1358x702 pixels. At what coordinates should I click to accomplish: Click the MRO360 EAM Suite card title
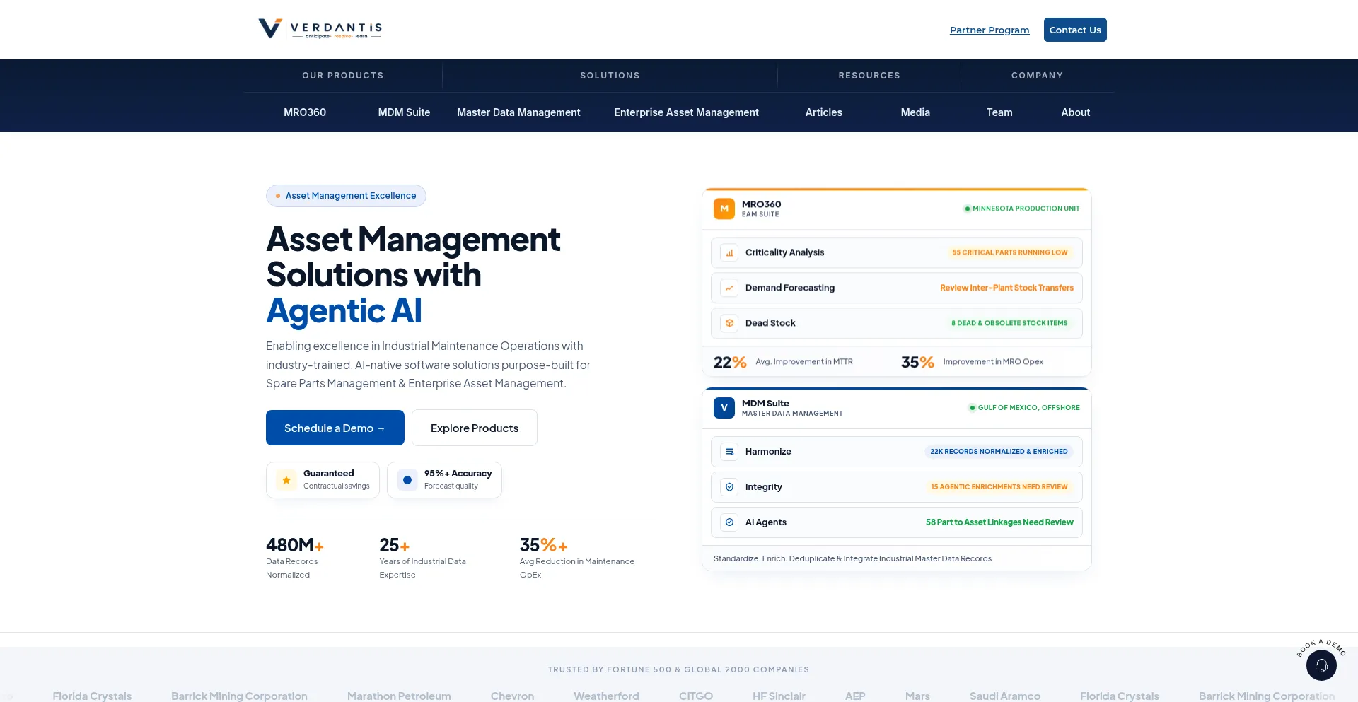(x=761, y=209)
